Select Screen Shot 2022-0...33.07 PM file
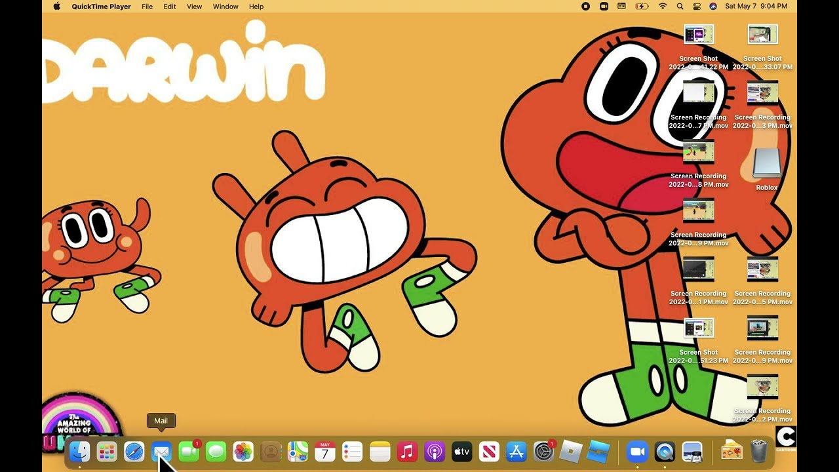The image size is (839, 472). click(x=763, y=47)
